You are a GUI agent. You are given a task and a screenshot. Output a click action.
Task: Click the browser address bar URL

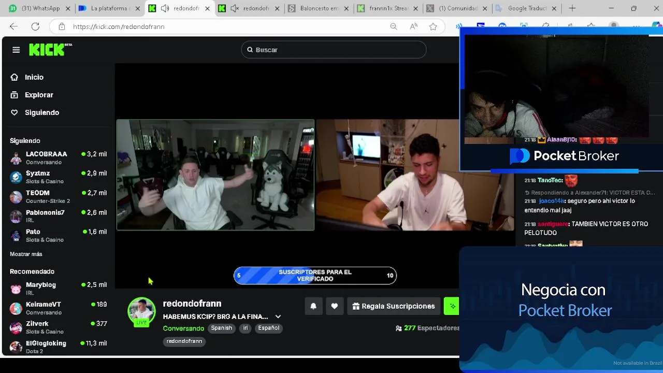(119, 26)
